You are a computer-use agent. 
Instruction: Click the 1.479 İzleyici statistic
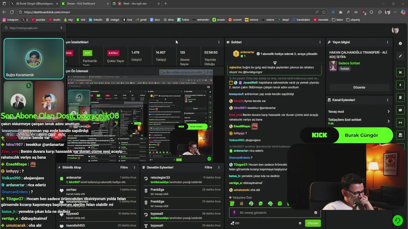pyautogui.click(x=136, y=56)
